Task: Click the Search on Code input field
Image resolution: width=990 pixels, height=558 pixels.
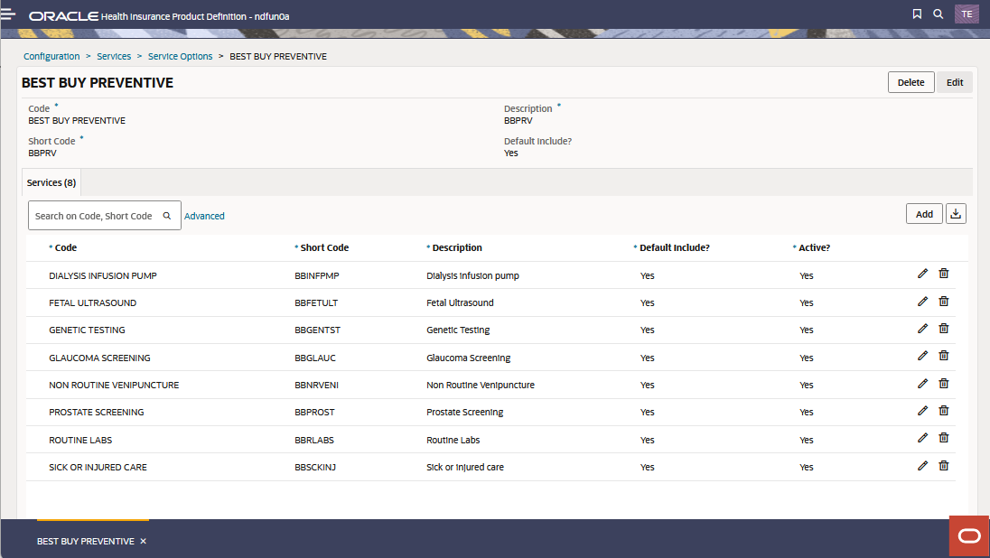Action: (90, 216)
